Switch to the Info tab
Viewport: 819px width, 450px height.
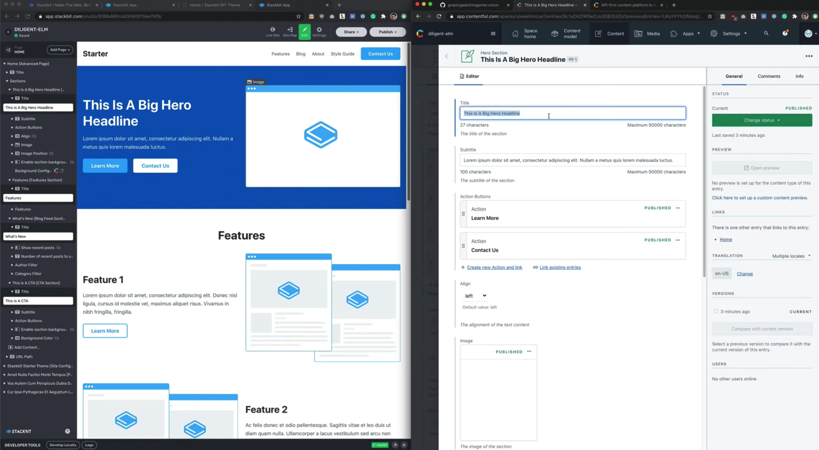click(799, 76)
